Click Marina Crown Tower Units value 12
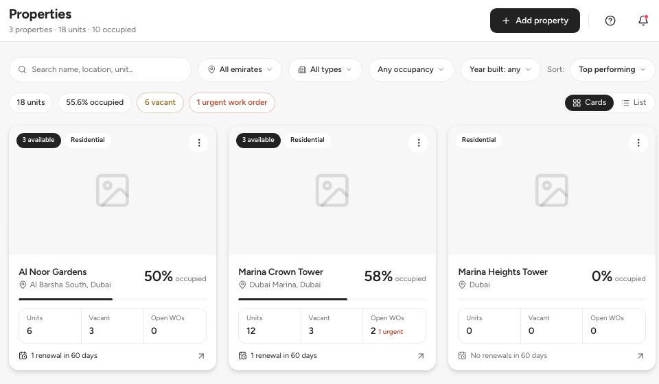Screen dimensions: 659x384 point(251,331)
